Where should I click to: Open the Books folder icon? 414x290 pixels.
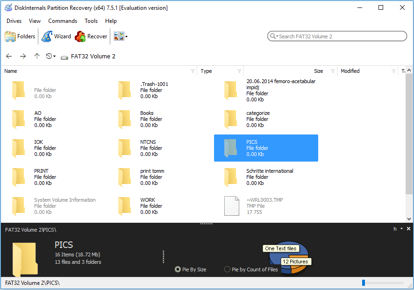click(125, 119)
